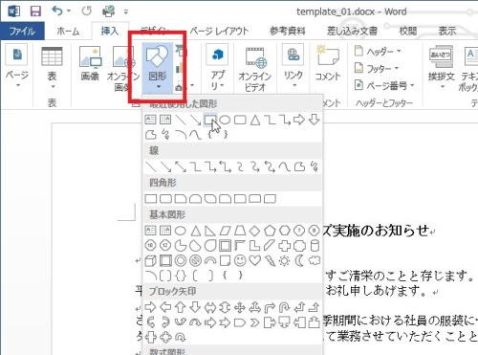The image size is (478, 355).
Task: Open the 参考資料 tab
Action: 288,32
